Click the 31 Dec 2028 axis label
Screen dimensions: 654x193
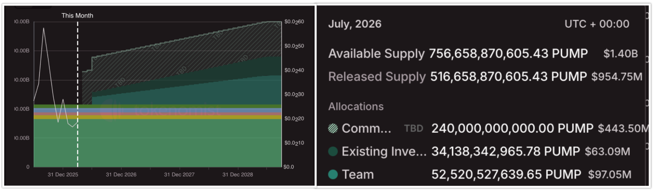coord(238,175)
